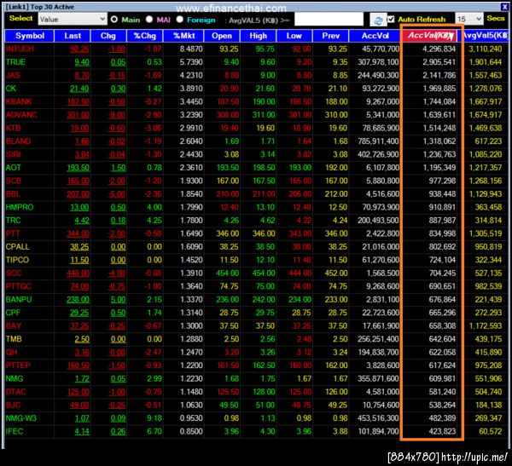Viewport: 512px width, 466px height.
Task: Sort by the Chg column header
Action: [x=108, y=36]
